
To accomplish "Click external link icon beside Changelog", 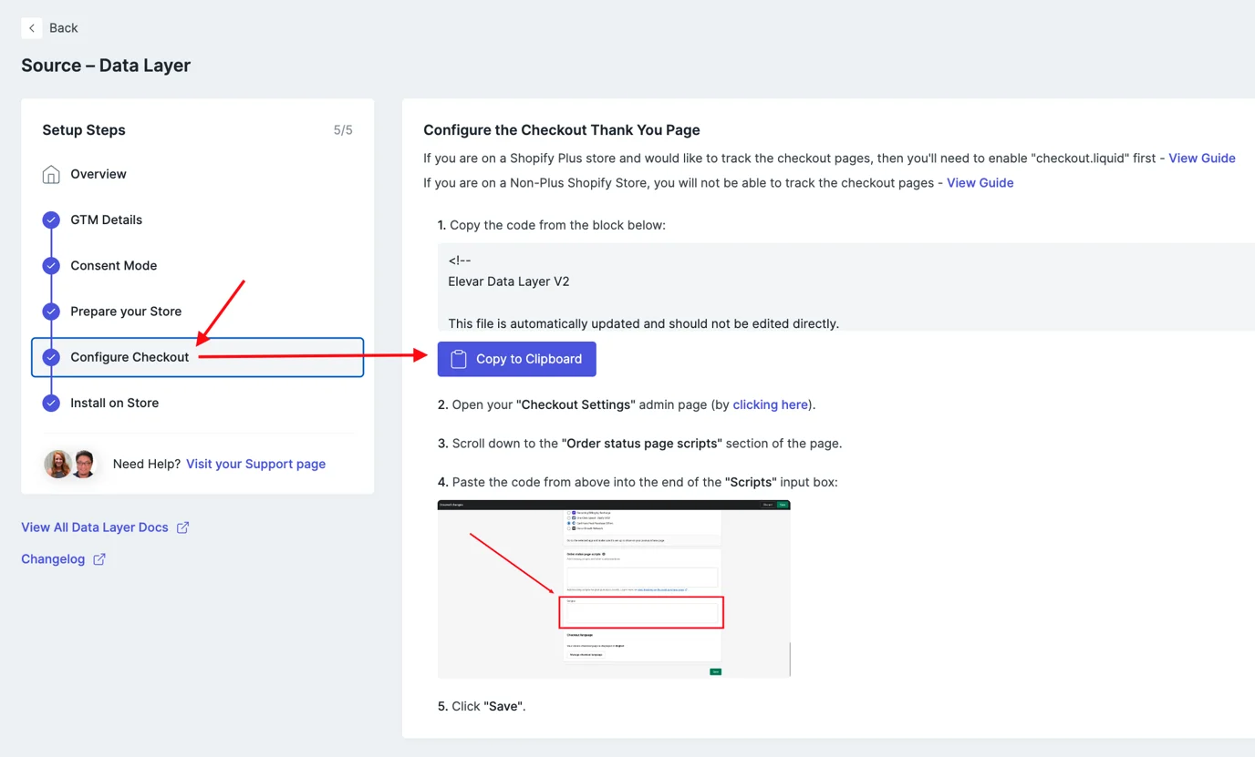I will (x=99, y=559).
